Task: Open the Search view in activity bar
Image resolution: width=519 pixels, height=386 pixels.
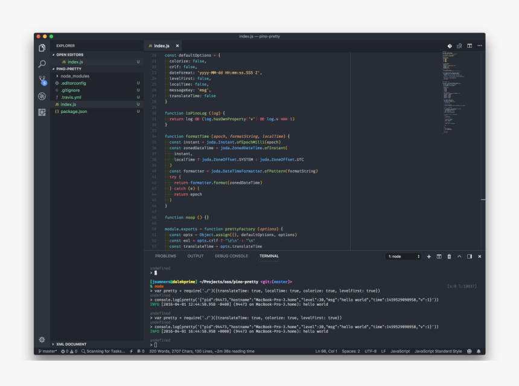Action: click(x=42, y=64)
